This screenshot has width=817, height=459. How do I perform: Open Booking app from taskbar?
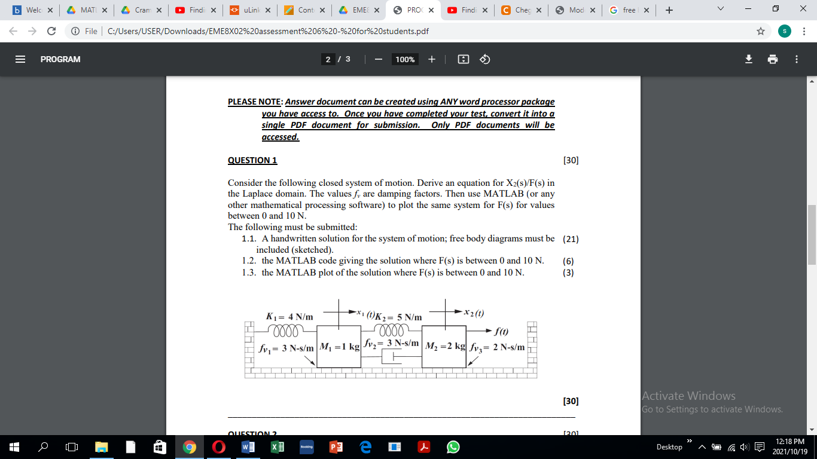tap(306, 446)
